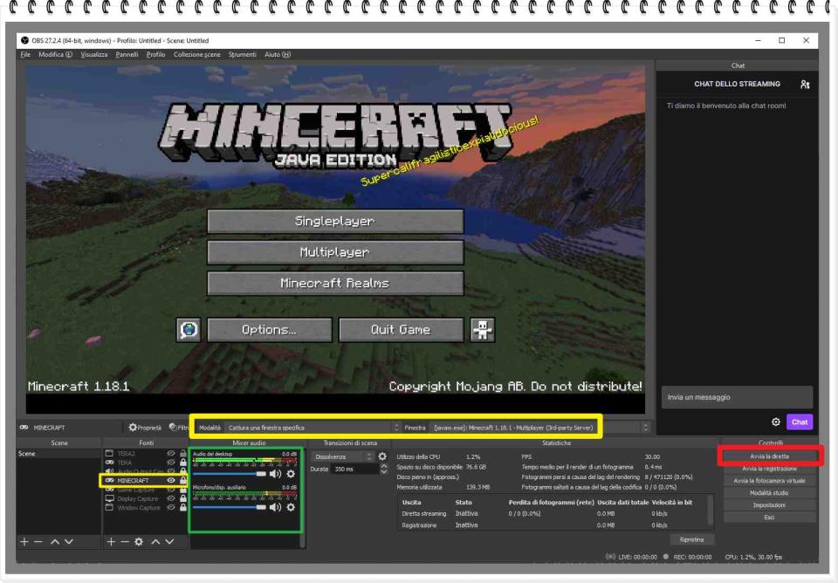
Task: Open Microfono/disp. ausiliario settings gear
Action: pyautogui.click(x=290, y=506)
